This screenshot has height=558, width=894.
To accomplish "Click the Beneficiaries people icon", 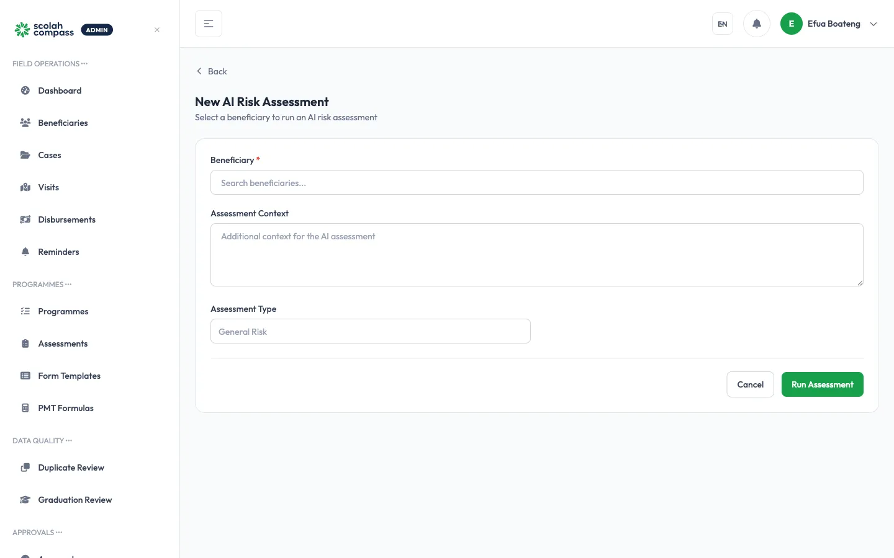I will point(25,123).
